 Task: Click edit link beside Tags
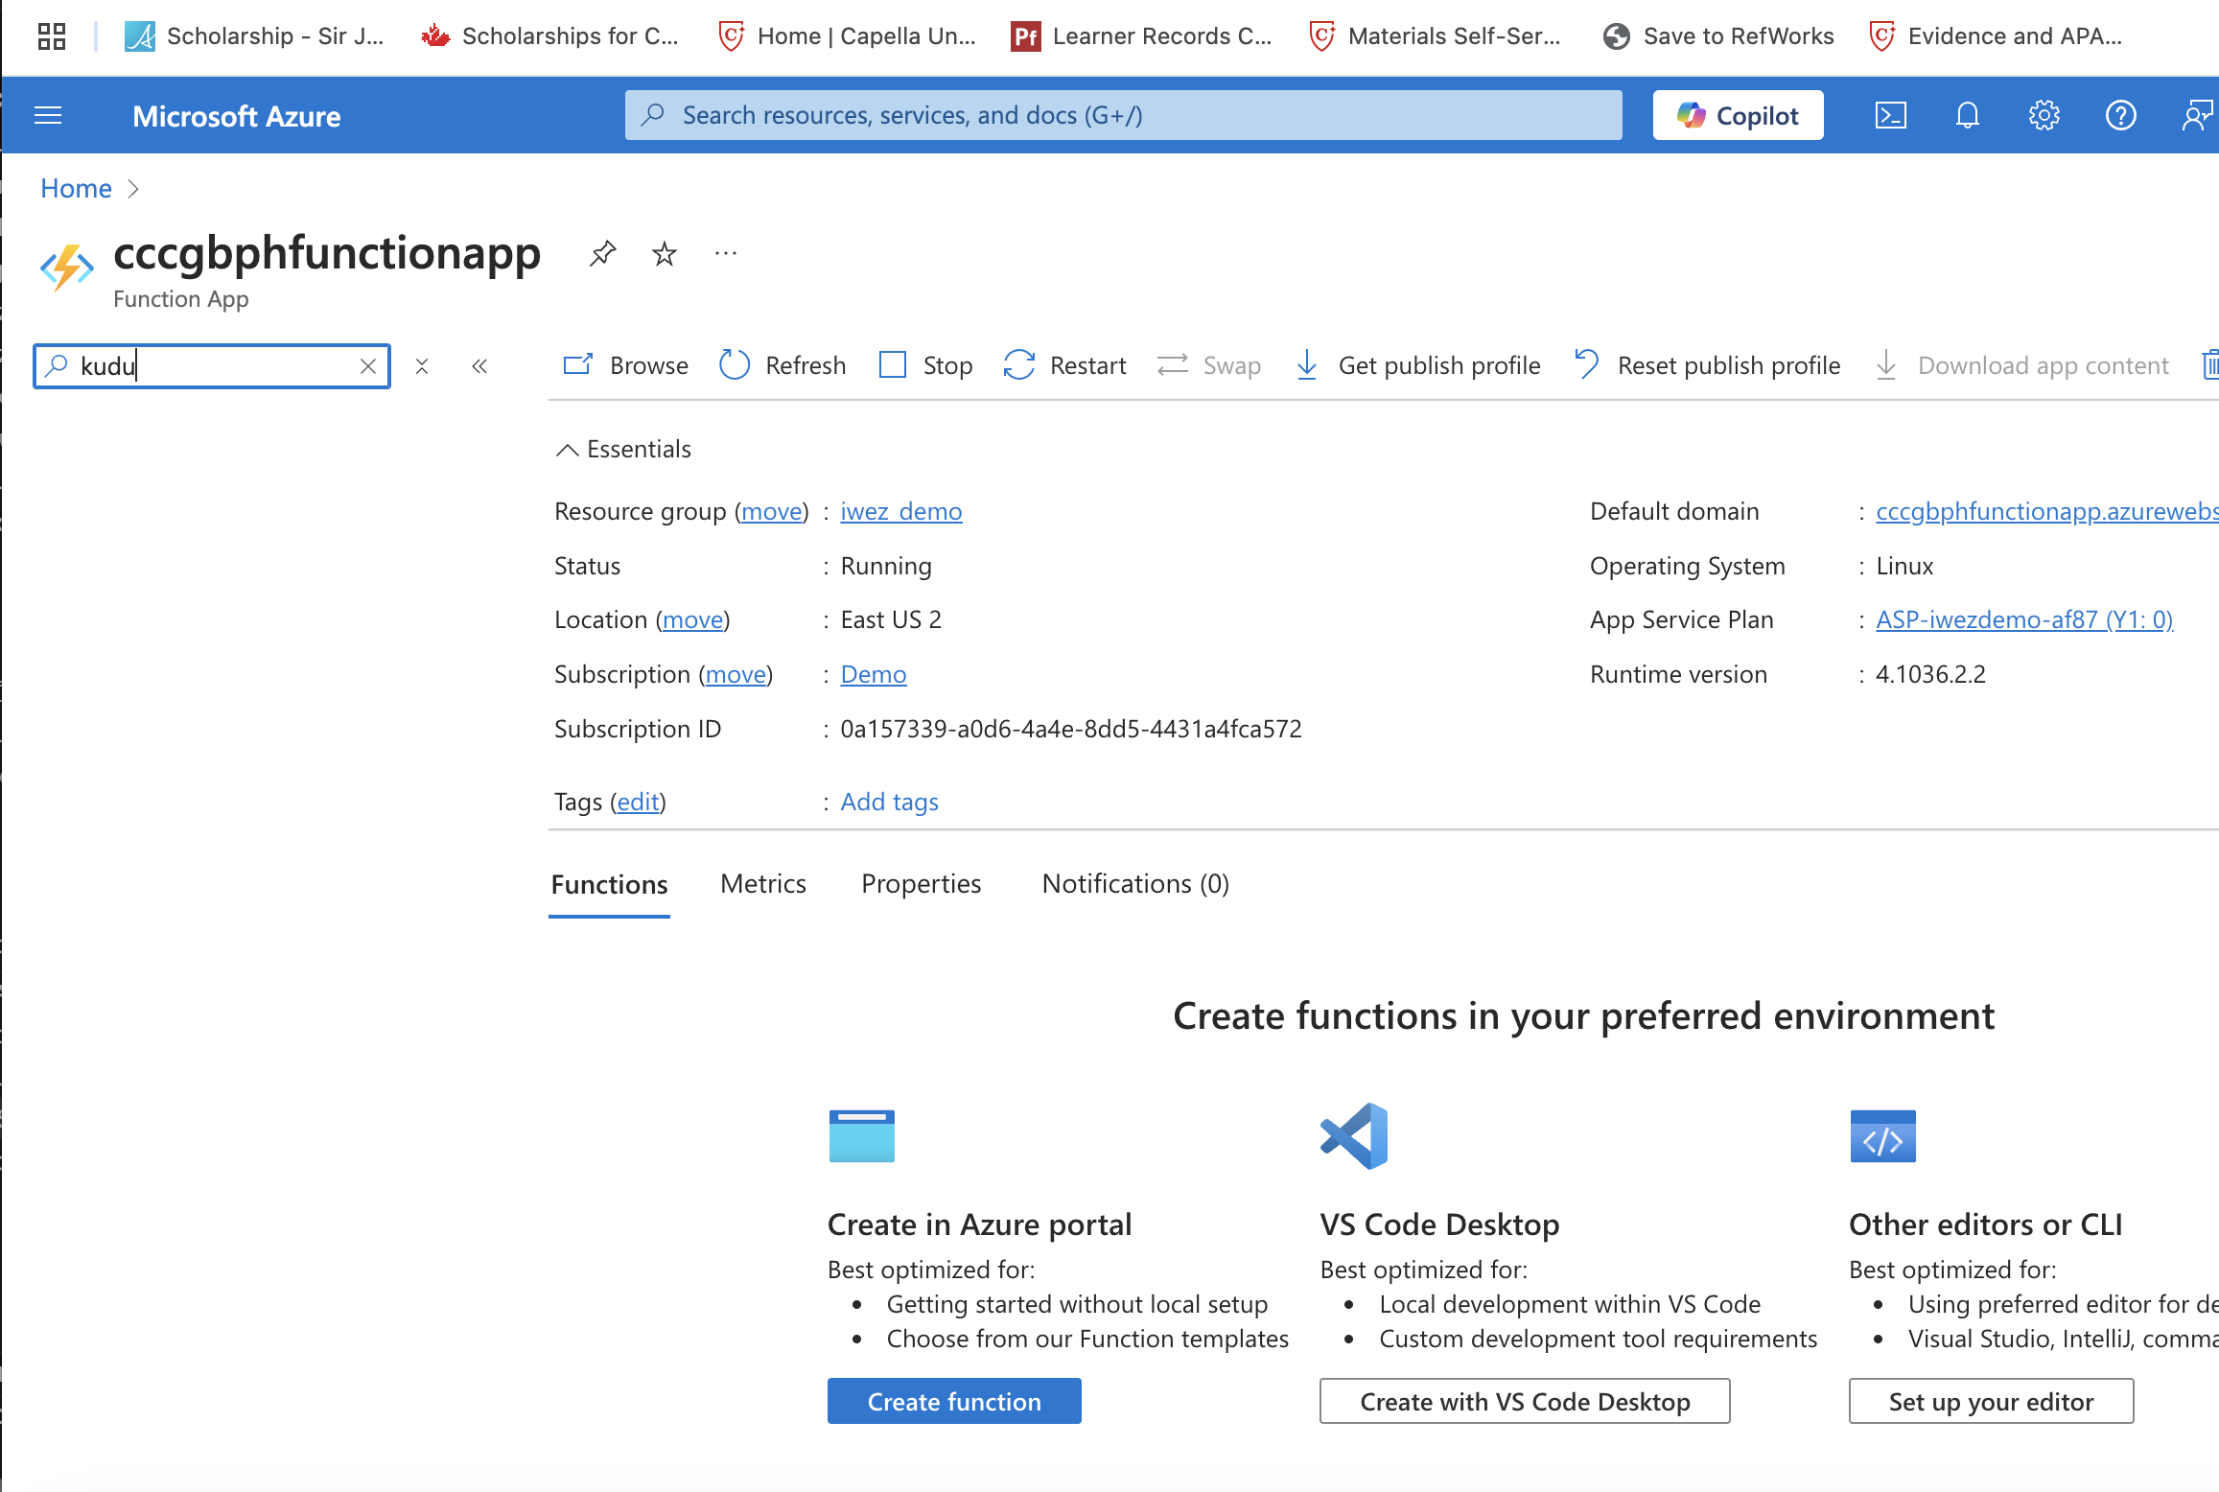pyautogui.click(x=639, y=802)
